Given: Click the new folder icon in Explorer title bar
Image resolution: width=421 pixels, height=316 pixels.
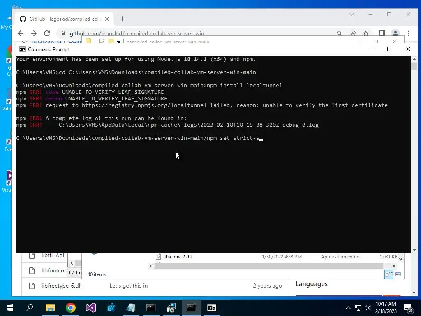Looking at the screenshot, I should click(x=111, y=42).
